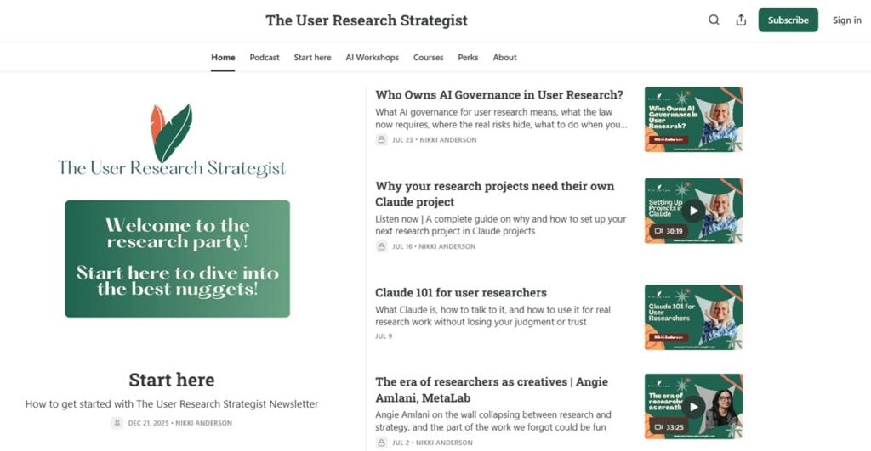Open the About tab
871x451 pixels.
pos(504,57)
